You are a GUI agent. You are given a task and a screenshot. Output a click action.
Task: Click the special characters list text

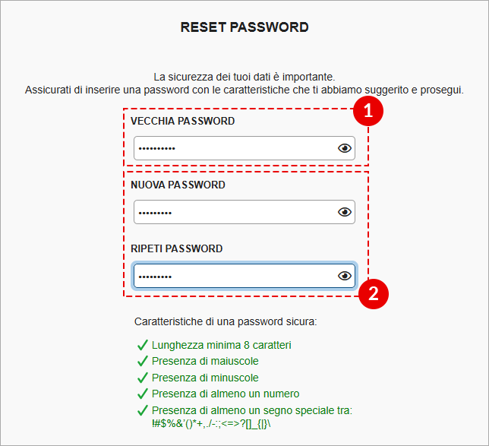click(x=211, y=424)
